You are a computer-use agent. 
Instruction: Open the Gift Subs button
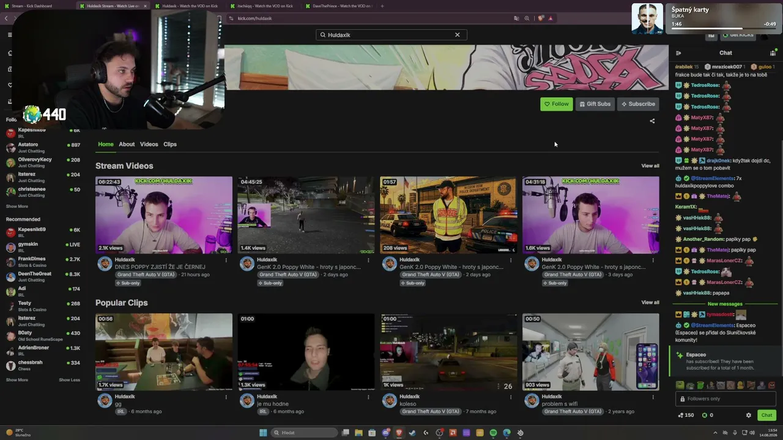click(x=595, y=104)
